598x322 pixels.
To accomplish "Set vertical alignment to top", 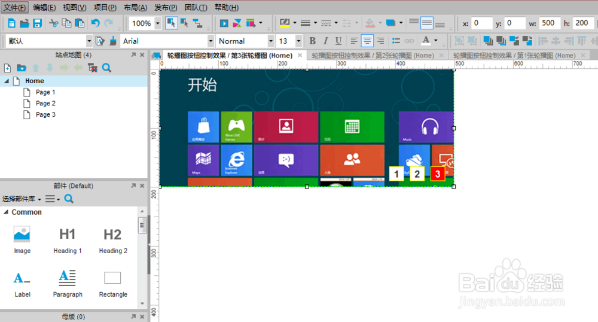I will [414, 22].
